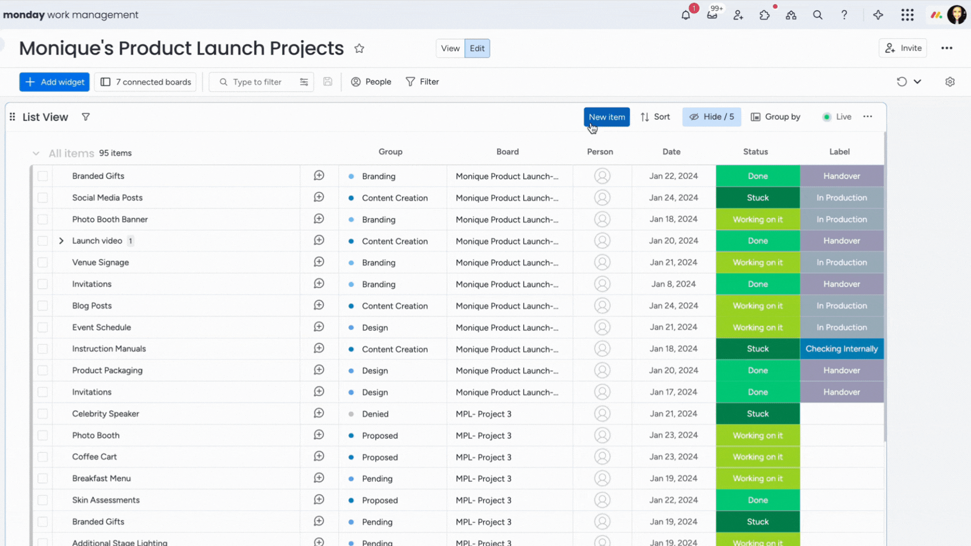Open the apps puzzle piece icon
Screen dimensions: 971x546
coord(765,15)
